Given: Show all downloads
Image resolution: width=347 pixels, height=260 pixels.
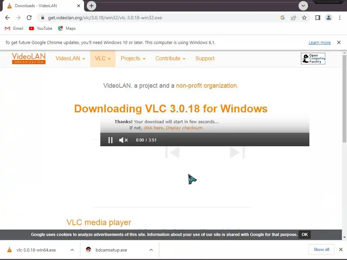Looking at the screenshot, I should point(321,250).
